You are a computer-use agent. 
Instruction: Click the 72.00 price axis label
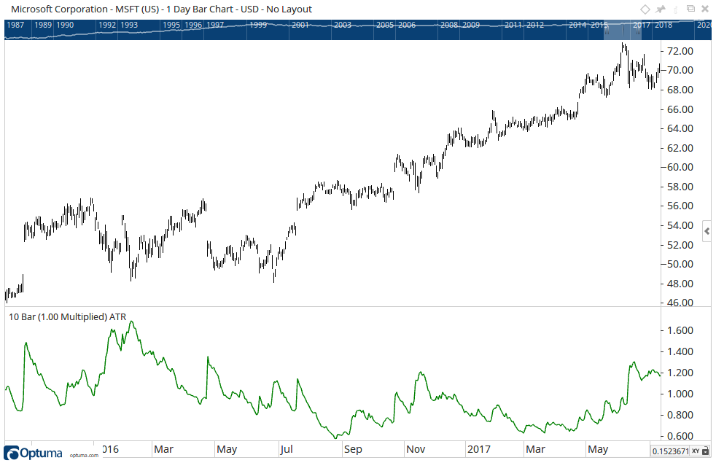coord(680,51)
